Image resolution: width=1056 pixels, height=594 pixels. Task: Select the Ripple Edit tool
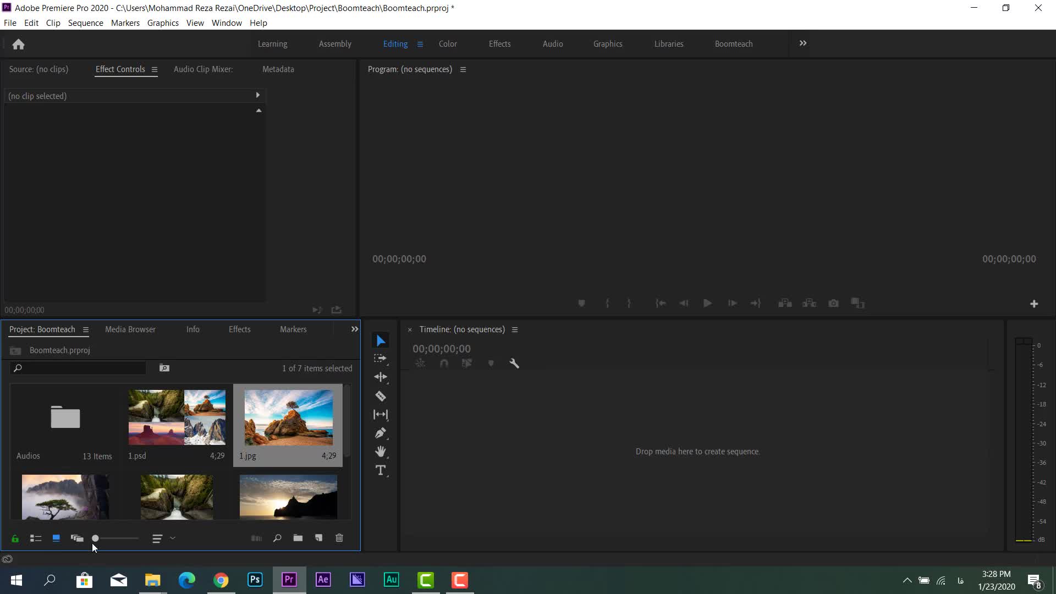coord(380,377)
